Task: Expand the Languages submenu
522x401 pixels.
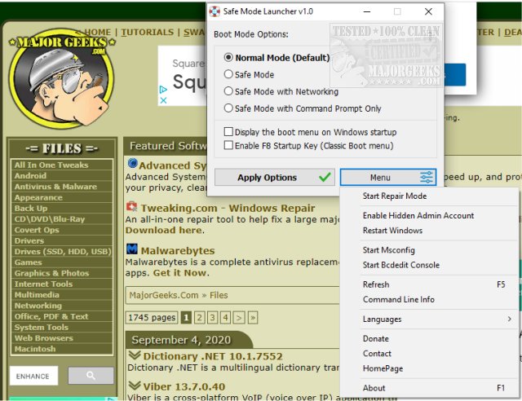Action: [437, 319]
